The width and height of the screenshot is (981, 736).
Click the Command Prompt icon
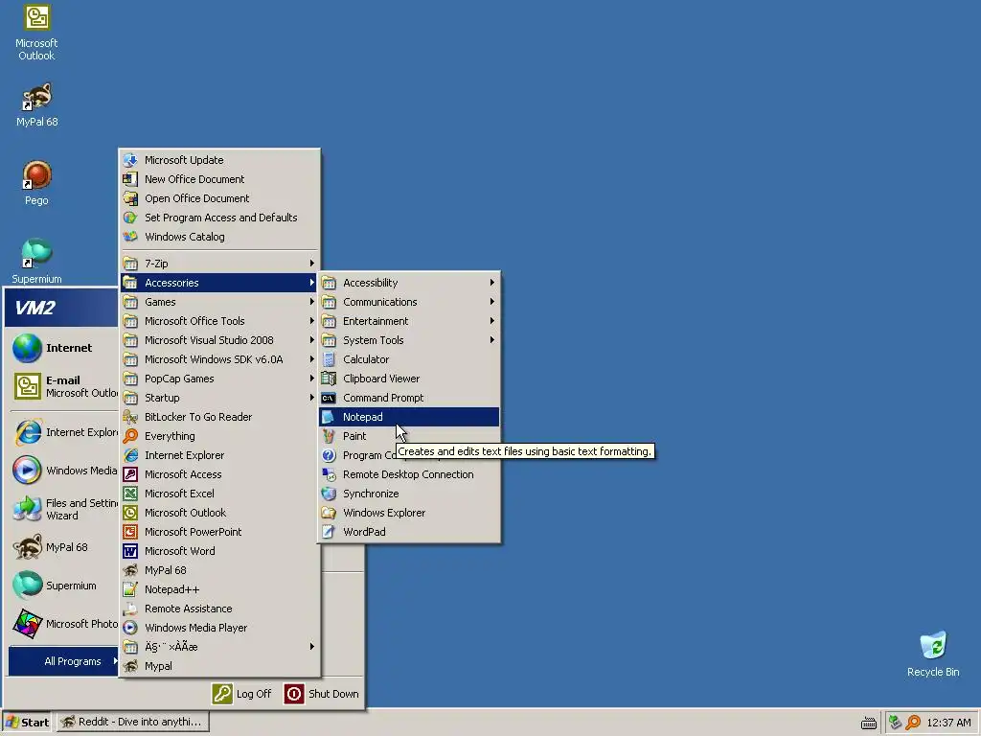click(x=329, y=398)
